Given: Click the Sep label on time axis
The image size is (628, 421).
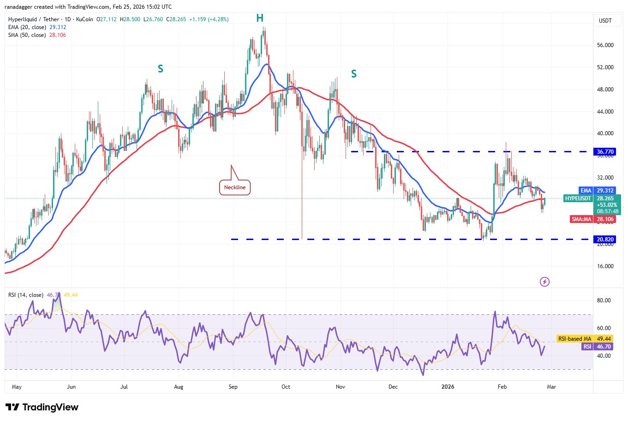Looking at the screenshot, I should 233,387.
